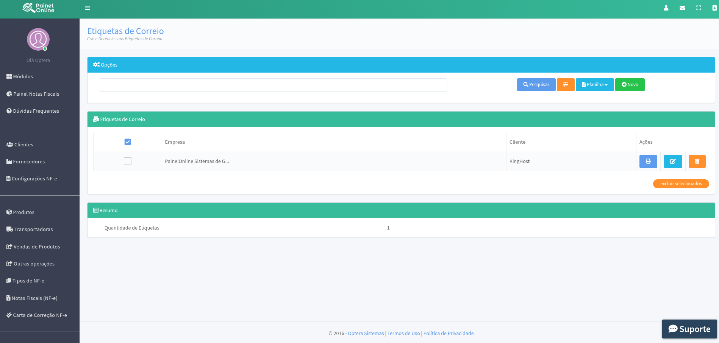
Task: Click the hamburger menu icon in header
Action: (88, 8)
